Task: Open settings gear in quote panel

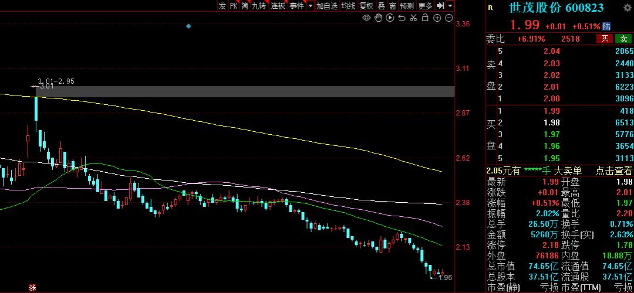Action: tap(626, 8)
